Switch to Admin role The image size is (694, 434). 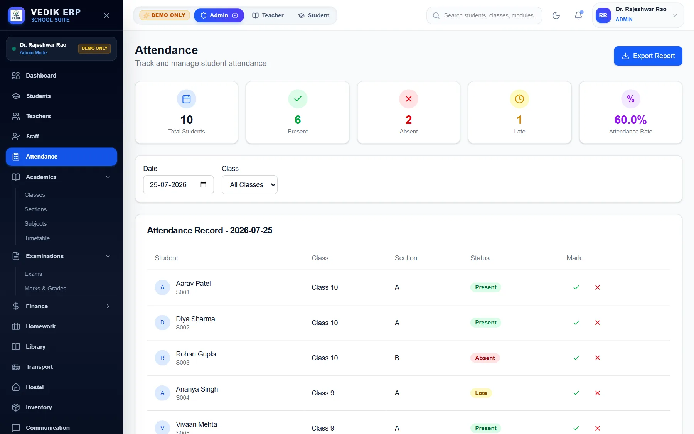click(x=219, y=15)
